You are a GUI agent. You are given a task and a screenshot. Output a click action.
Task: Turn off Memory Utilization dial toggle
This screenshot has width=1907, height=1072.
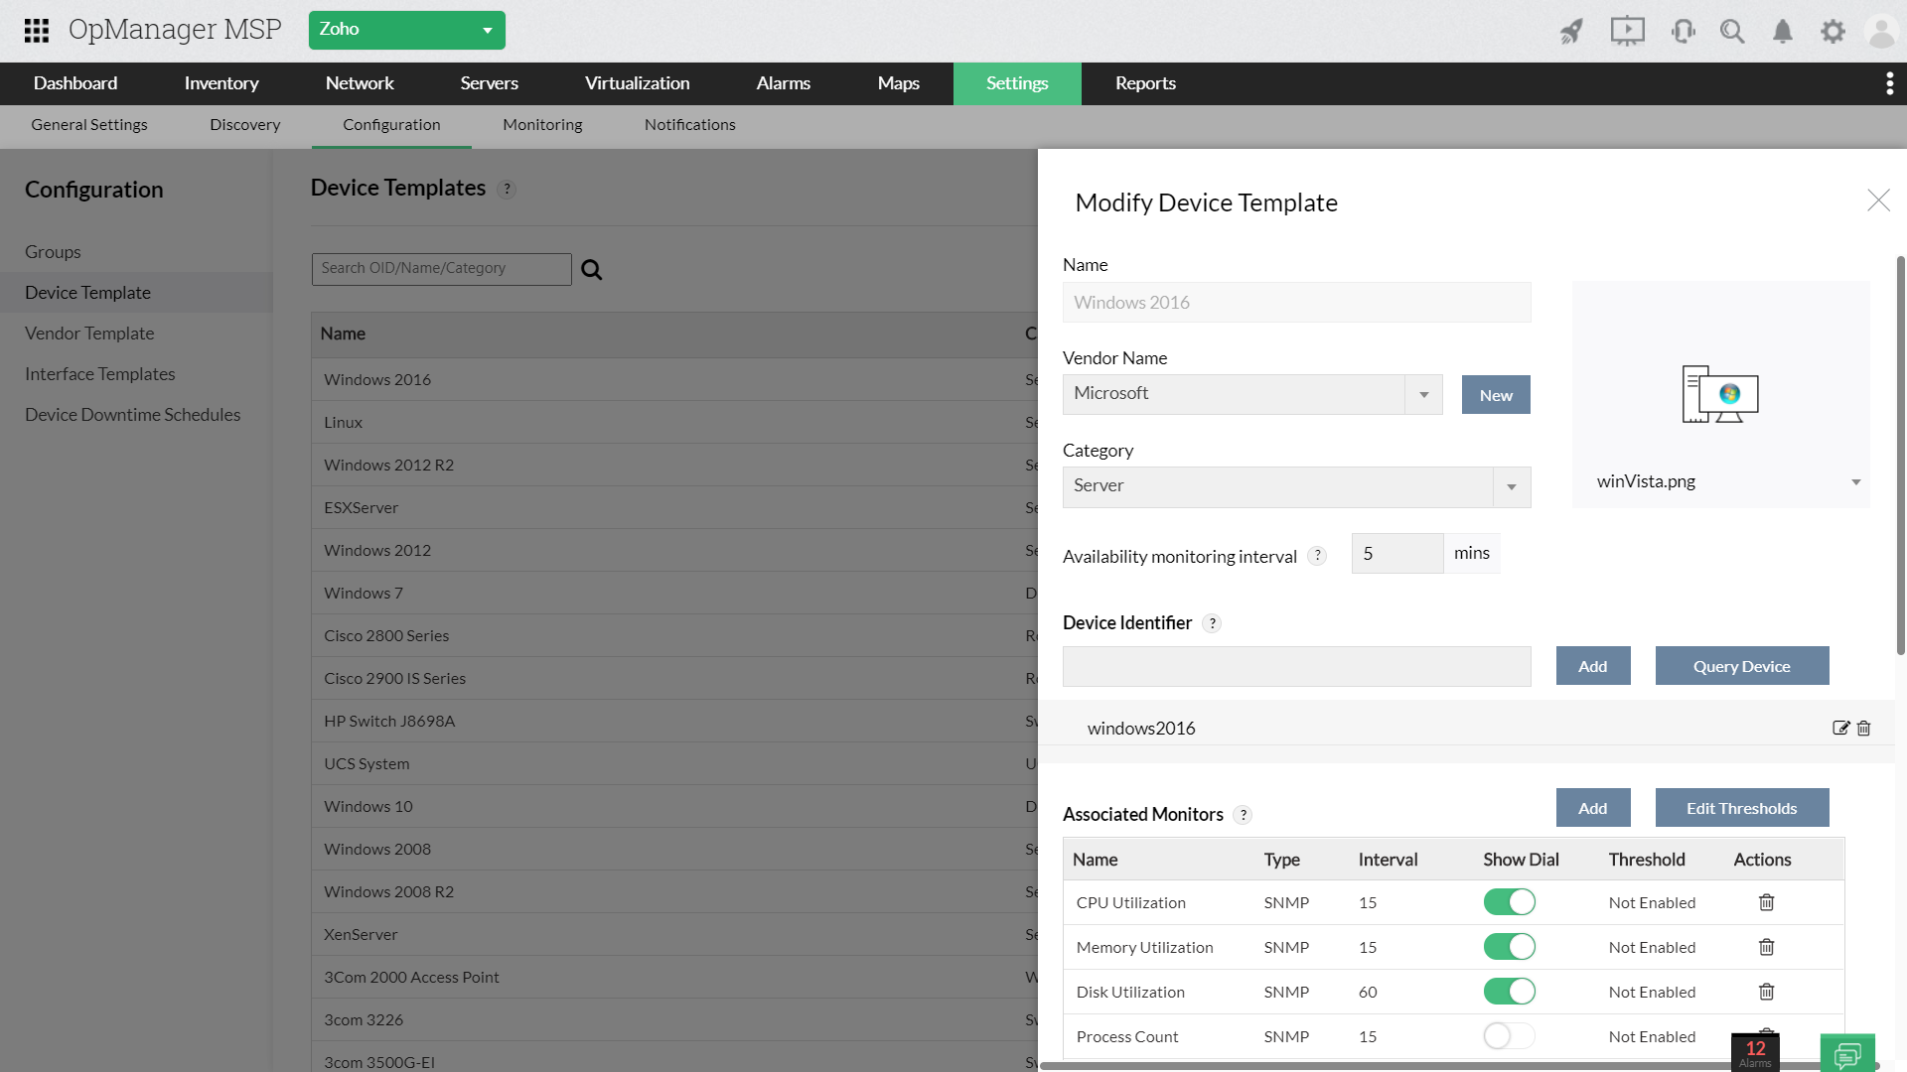tap(1509, 947)
